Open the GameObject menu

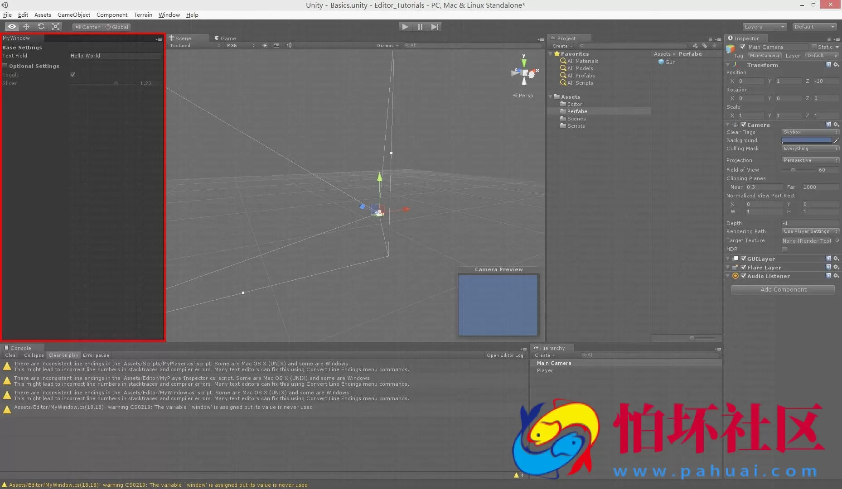(73, 14)
